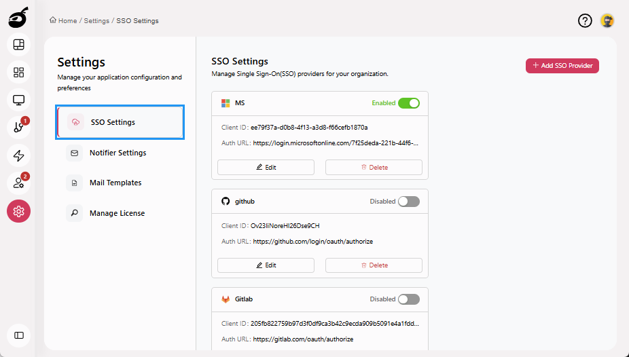Screen dimensions: 629x357
Task: Click the Enabled status label on MS
Action: [384, 103]
